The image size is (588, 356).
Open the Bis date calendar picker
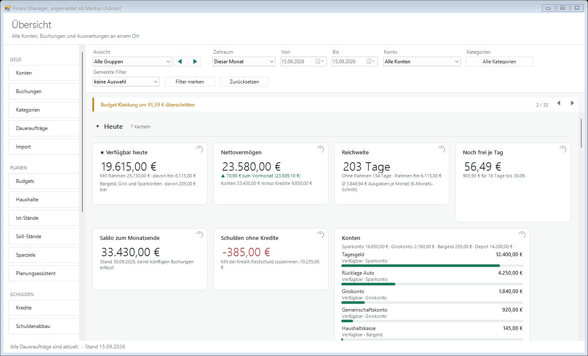click(x=371, y=62)
